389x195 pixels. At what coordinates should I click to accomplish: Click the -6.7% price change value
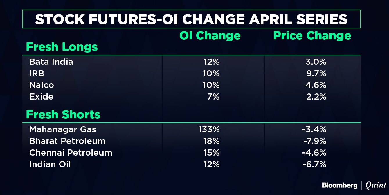pyautogui.click(x=314, y=164)
